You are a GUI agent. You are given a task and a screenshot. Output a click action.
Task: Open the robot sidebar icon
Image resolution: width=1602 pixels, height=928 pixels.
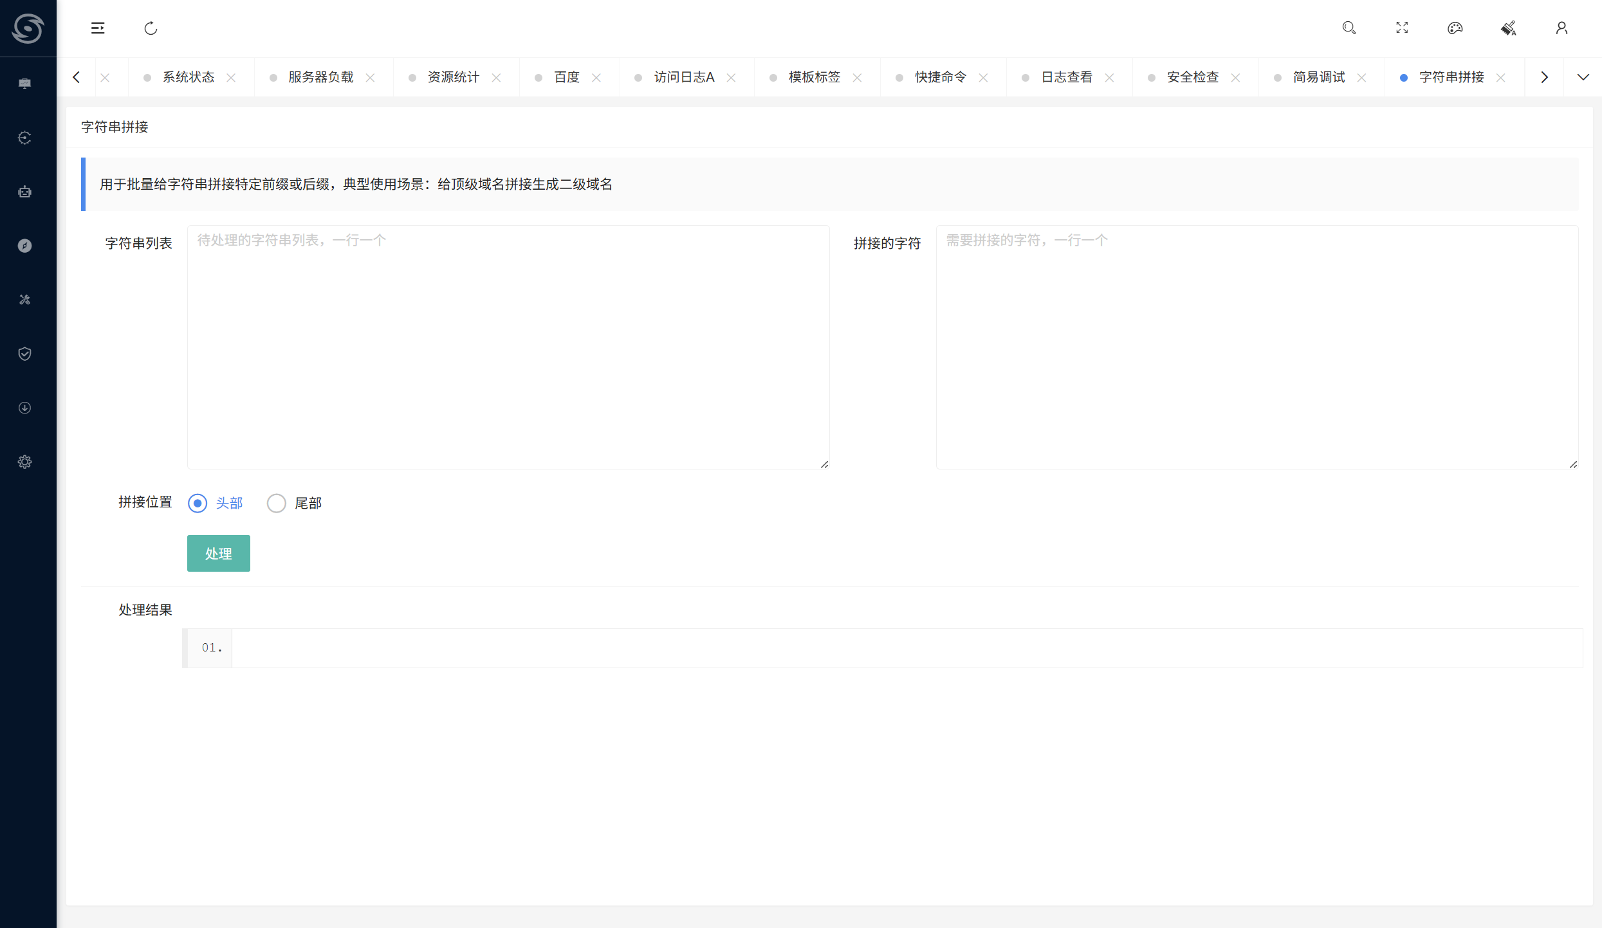(x=24, y=192)
